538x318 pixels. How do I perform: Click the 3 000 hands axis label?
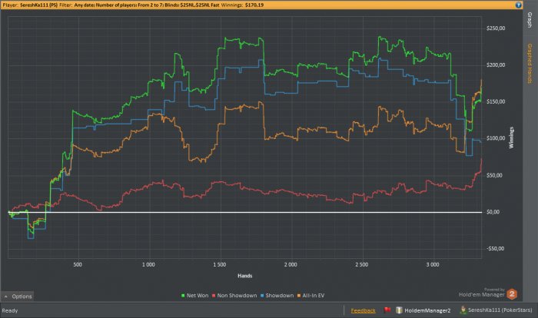point(433,264)
